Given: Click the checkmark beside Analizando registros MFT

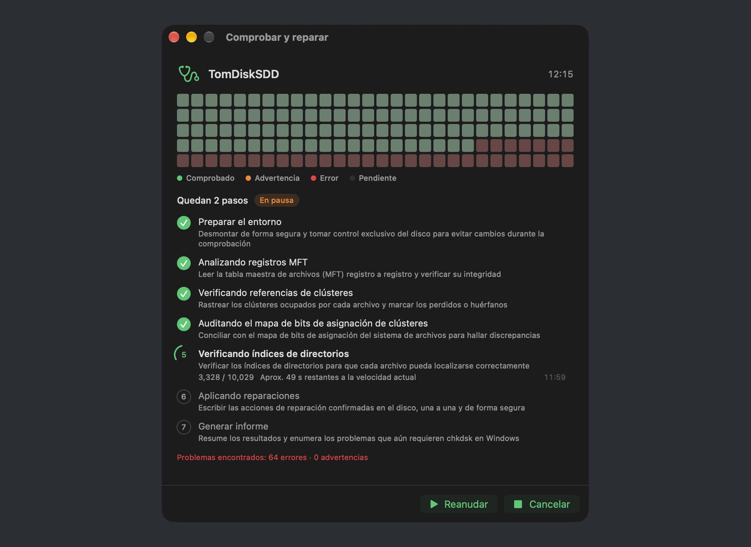Looking at the screenshot, I should 184,263.
